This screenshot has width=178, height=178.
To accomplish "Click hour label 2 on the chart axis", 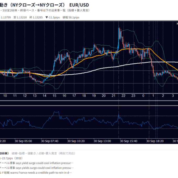I will point(163,96).
